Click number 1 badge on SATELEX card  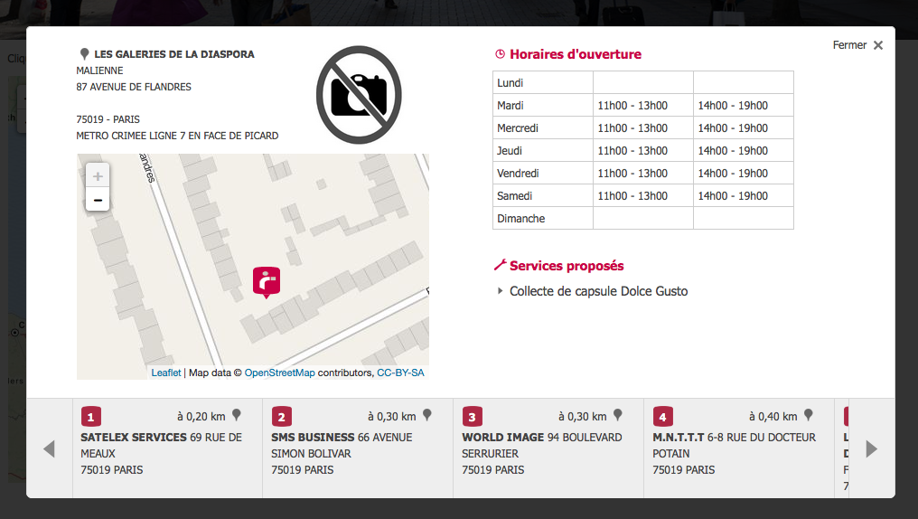[x=90, y=417]
